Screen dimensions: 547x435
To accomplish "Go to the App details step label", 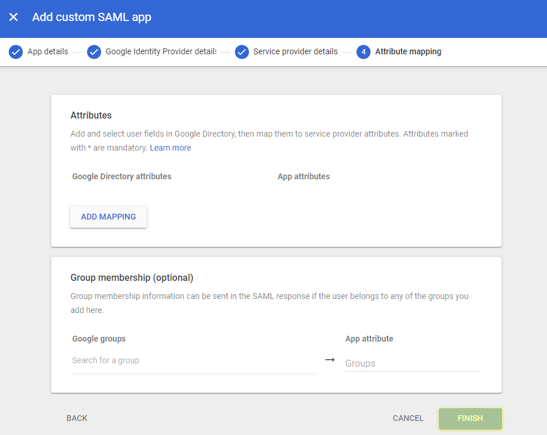I will (47, 52).
